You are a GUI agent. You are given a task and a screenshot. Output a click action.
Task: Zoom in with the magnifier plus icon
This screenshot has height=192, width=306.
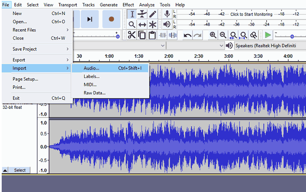pyautogui.click(x=213, y=35)
